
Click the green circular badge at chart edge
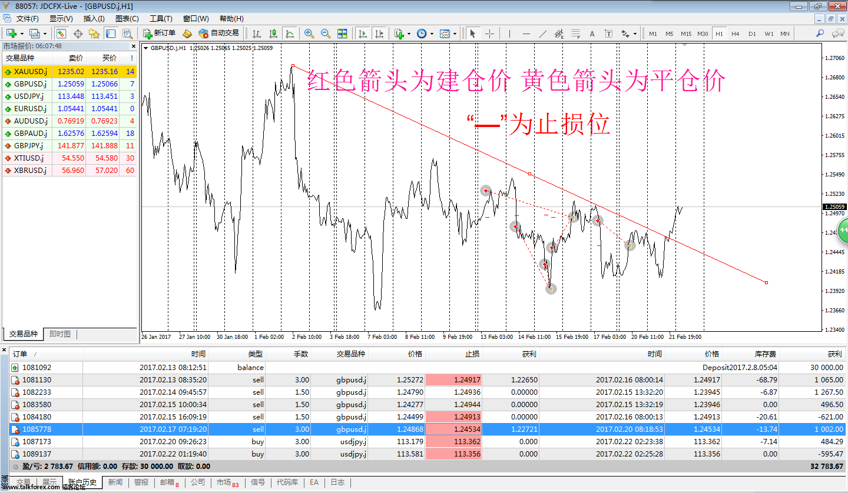843,230
